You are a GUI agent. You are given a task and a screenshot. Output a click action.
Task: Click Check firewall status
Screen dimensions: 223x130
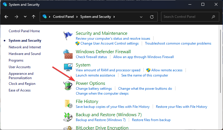pos(91,57)
